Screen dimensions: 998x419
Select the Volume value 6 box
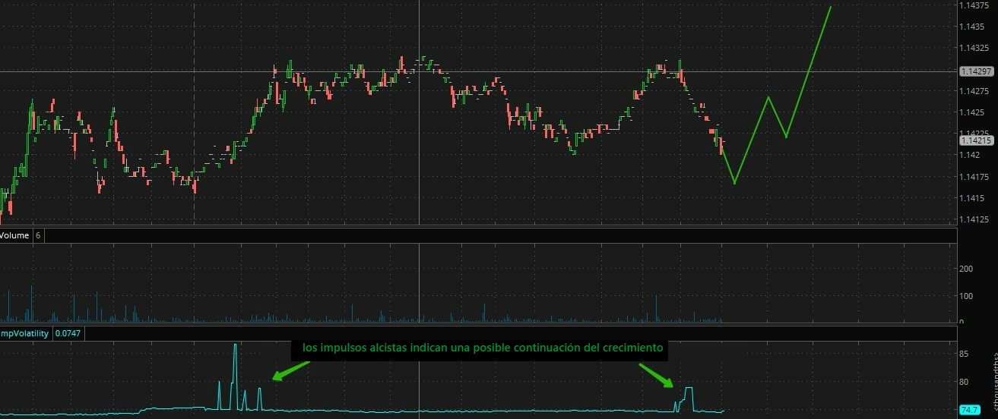[38, 235]
